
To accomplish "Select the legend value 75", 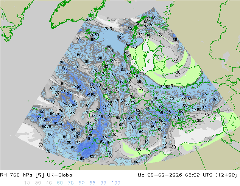I will (x=71, y=183).
